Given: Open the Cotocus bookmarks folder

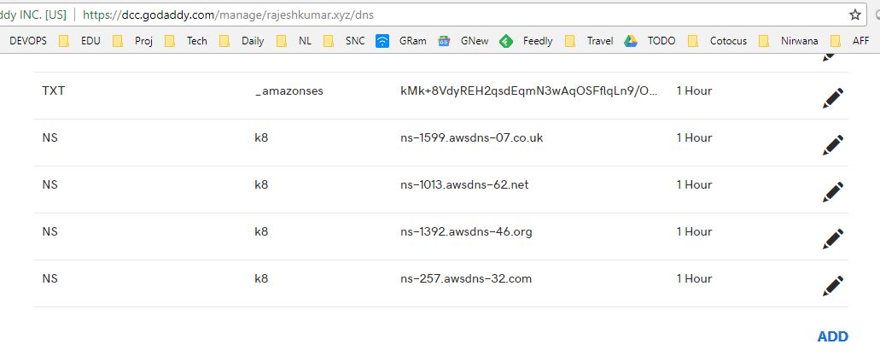Looking at the screenshot, I should 720,40.
